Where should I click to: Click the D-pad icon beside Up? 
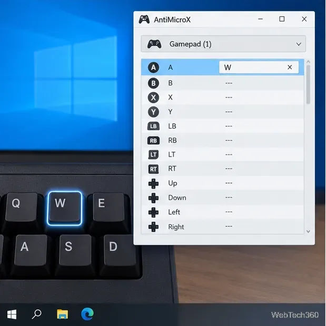click(153, 184)
